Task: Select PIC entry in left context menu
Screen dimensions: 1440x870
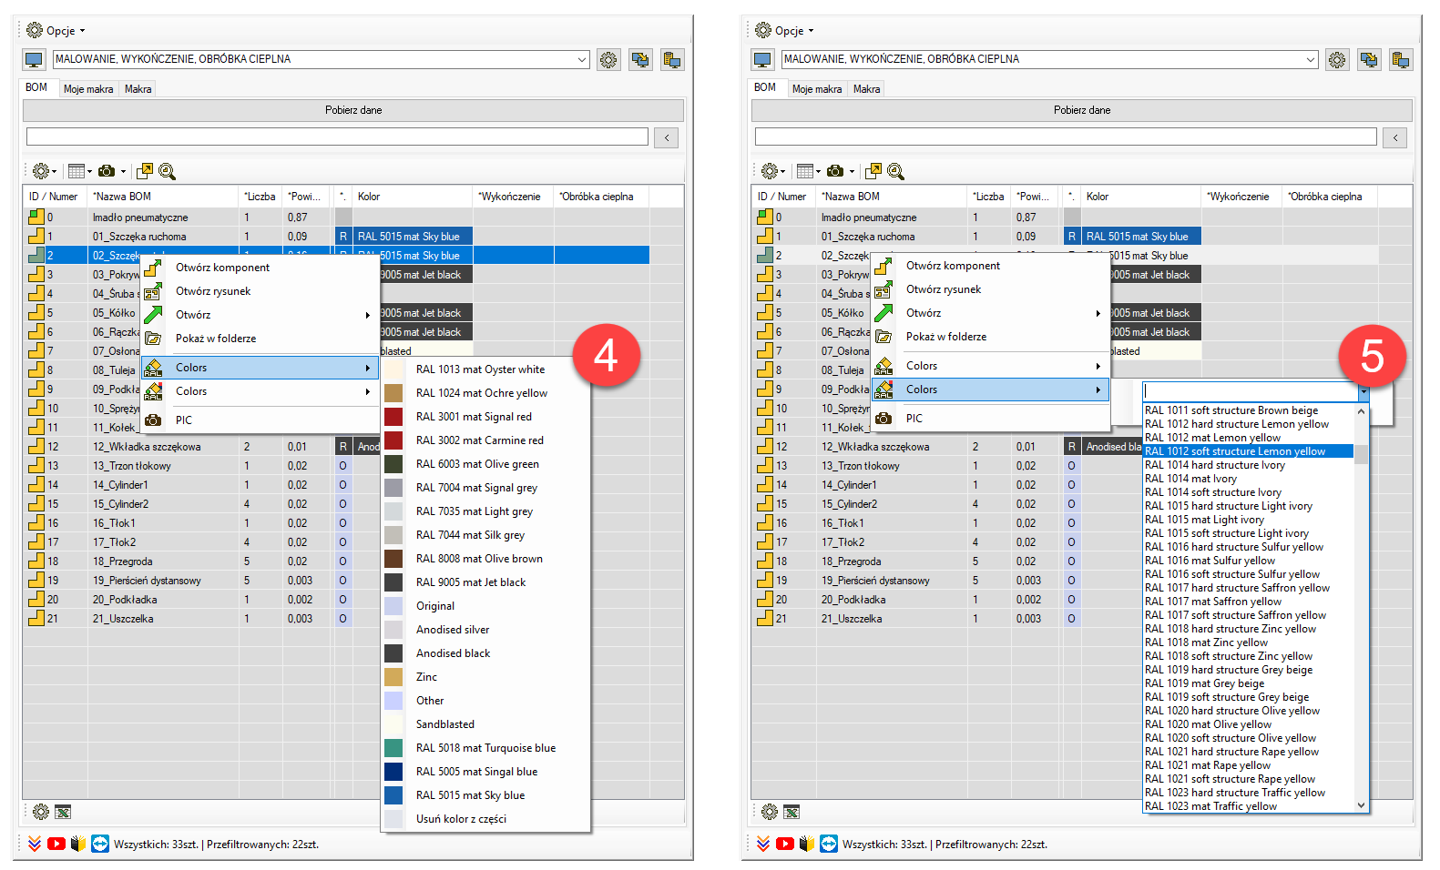Action: pyautogui.click(x=260, y=420)
